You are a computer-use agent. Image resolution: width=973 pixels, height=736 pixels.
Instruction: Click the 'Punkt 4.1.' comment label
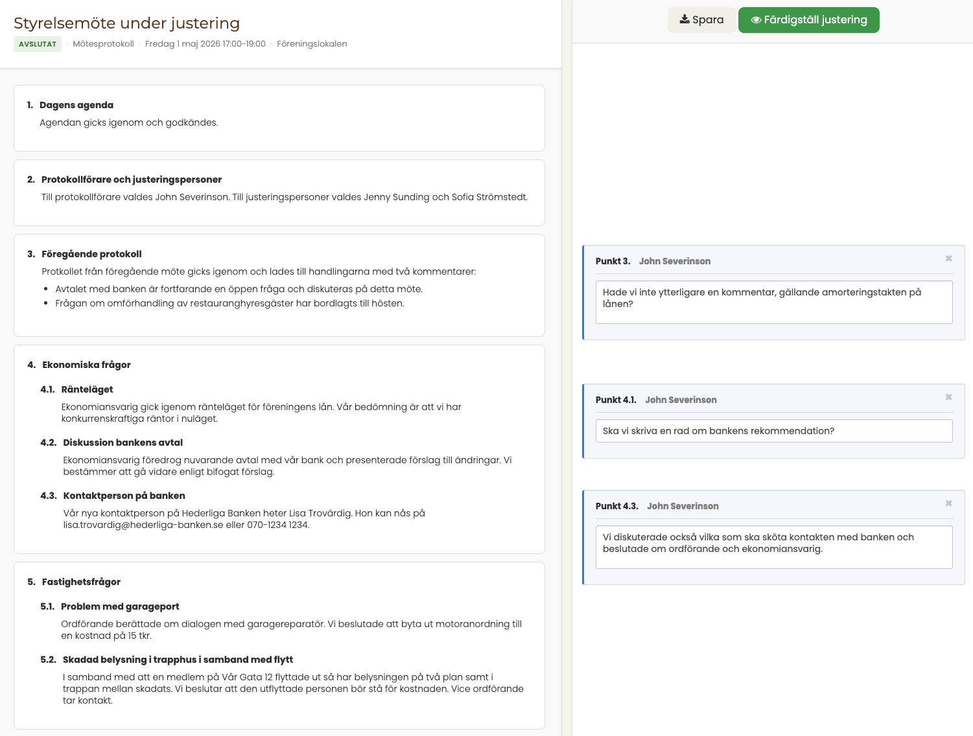click(616, 400)
